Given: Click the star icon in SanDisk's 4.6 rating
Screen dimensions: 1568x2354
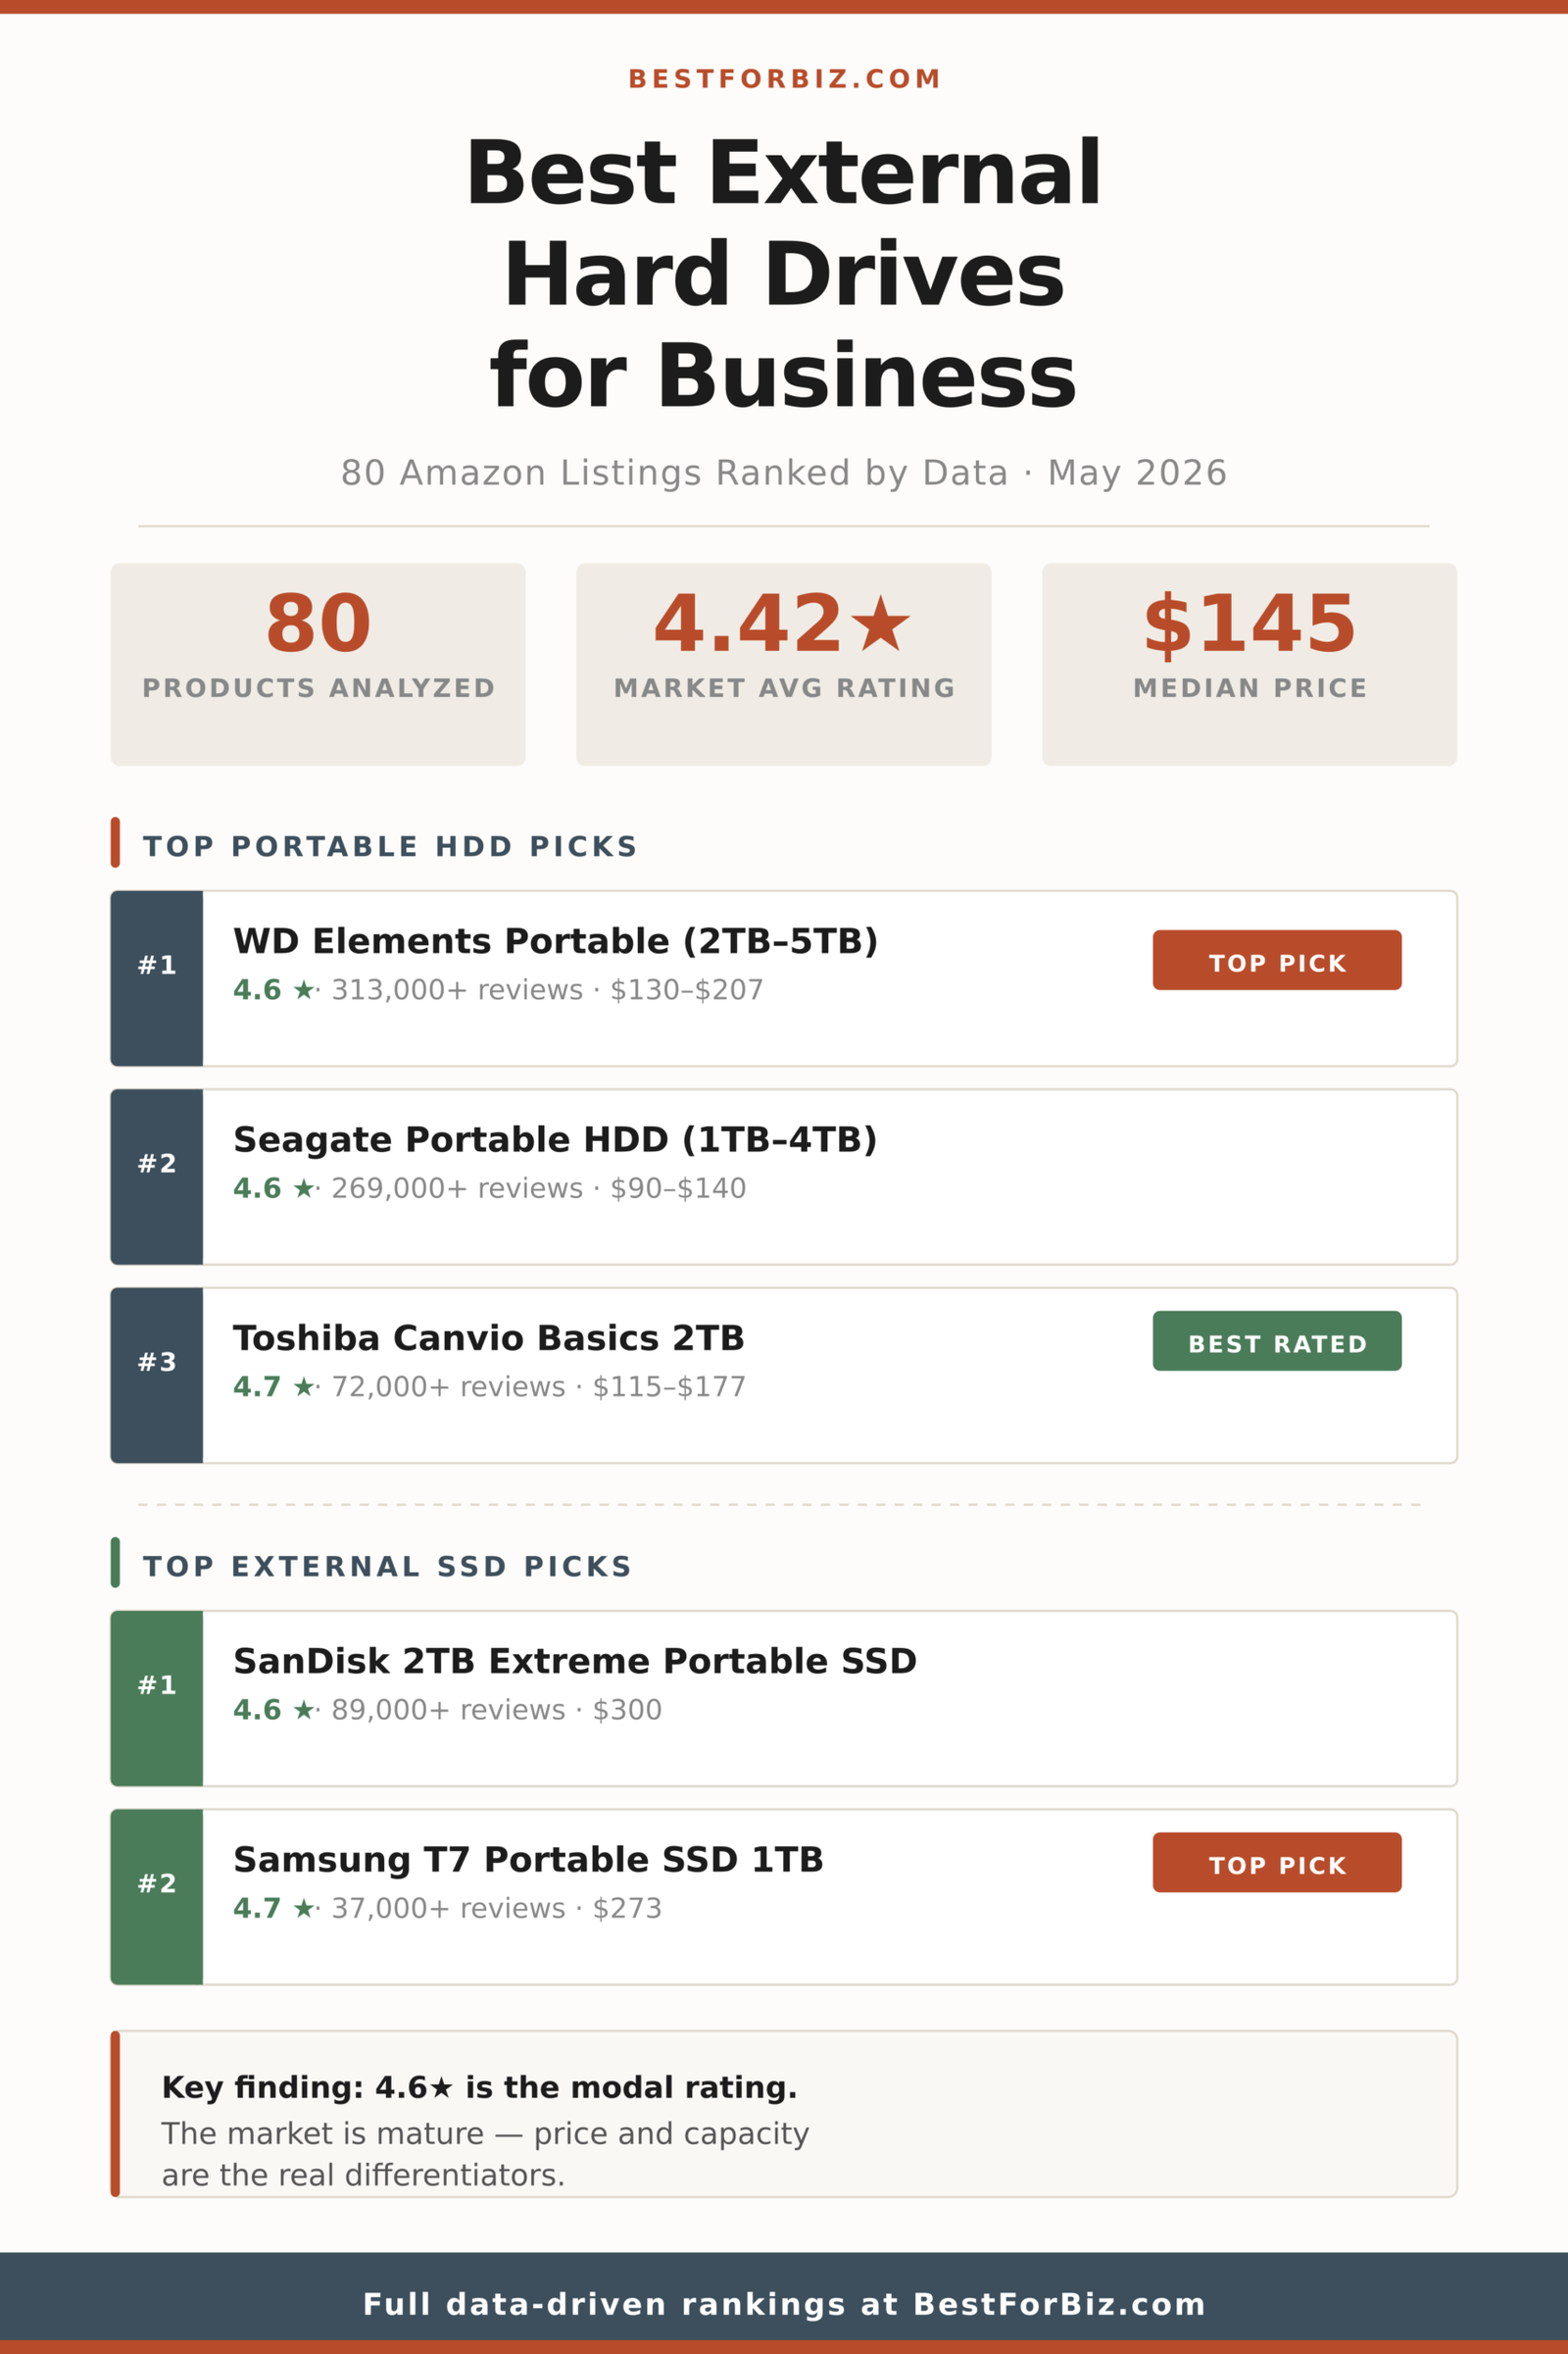Looking at the screenshot, I should tap(304, 1711).
